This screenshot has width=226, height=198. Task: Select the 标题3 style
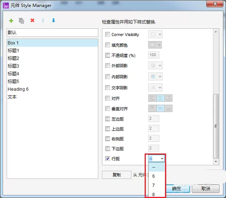(x=52, y=66)
